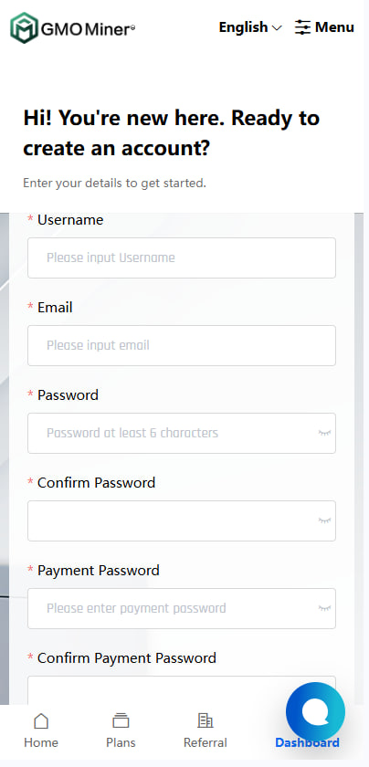Open the chat support bubble
Viewport: 369px width, 767px height.
(x=316, y=711)
